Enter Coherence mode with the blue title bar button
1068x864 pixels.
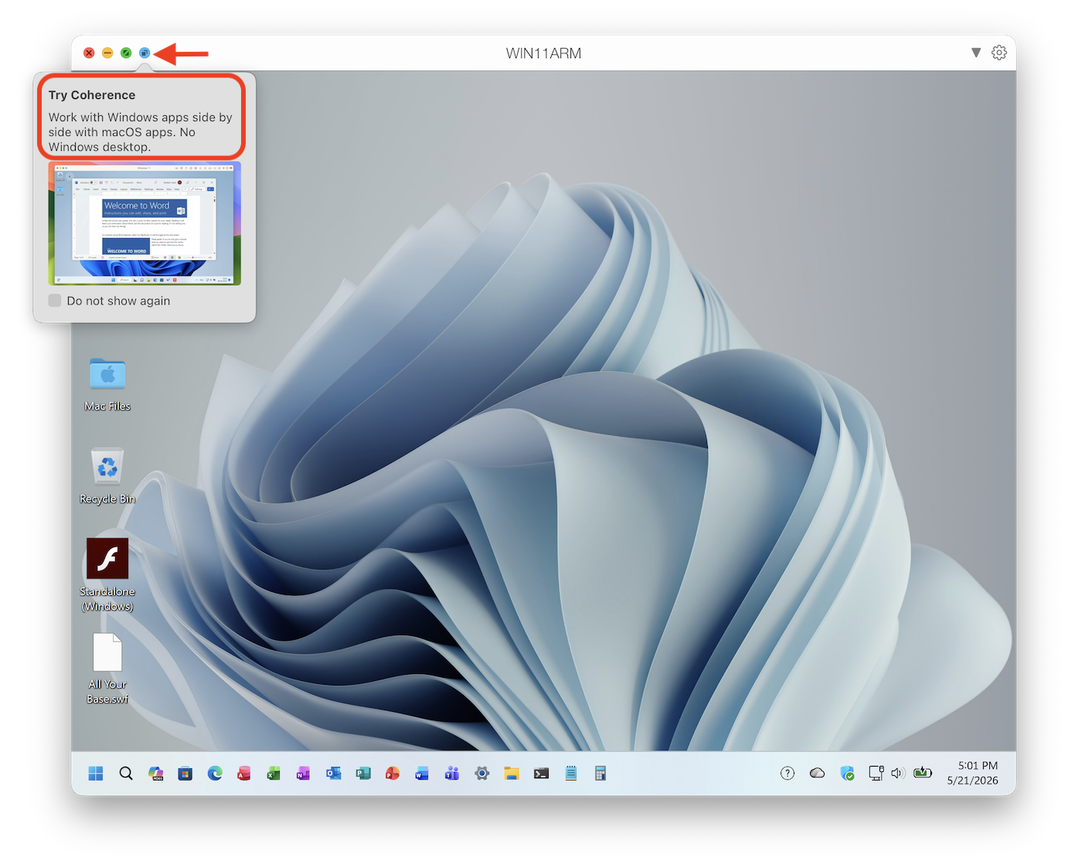point(145,53)
